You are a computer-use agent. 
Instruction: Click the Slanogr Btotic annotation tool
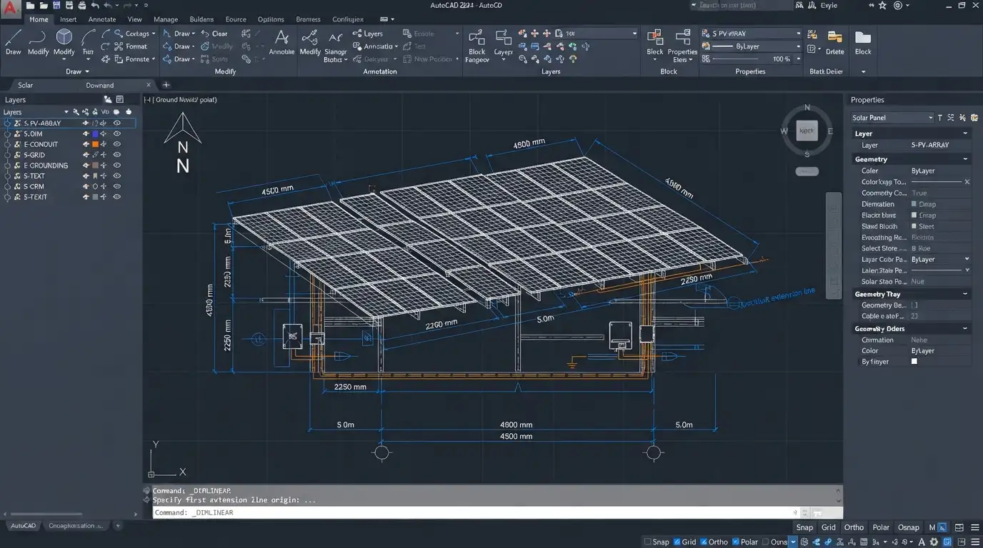(x=335, y=46)
